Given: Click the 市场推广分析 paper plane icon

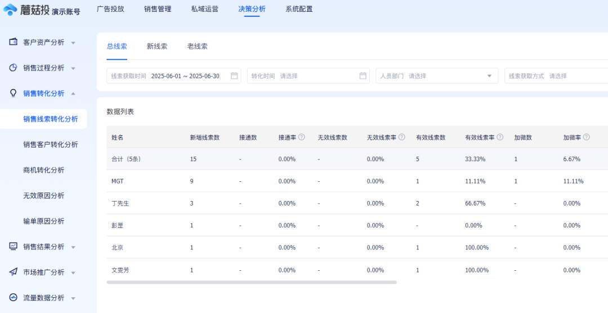Looking at the screenshot, I should [14, 272].
